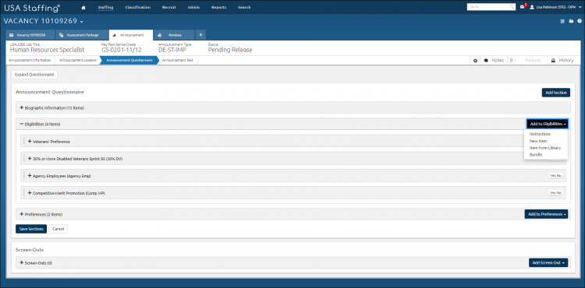
Task: Click the document icon on Assessment Package tab
Action: pos(61,35)
